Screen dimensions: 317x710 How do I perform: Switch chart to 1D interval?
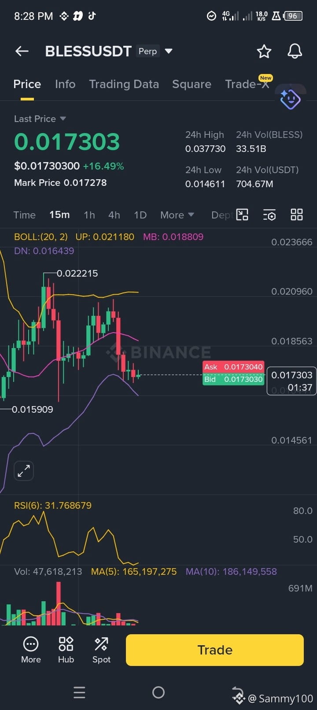point(140,215)
